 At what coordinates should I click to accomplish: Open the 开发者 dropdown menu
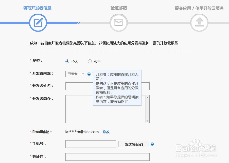click(76, 74)
